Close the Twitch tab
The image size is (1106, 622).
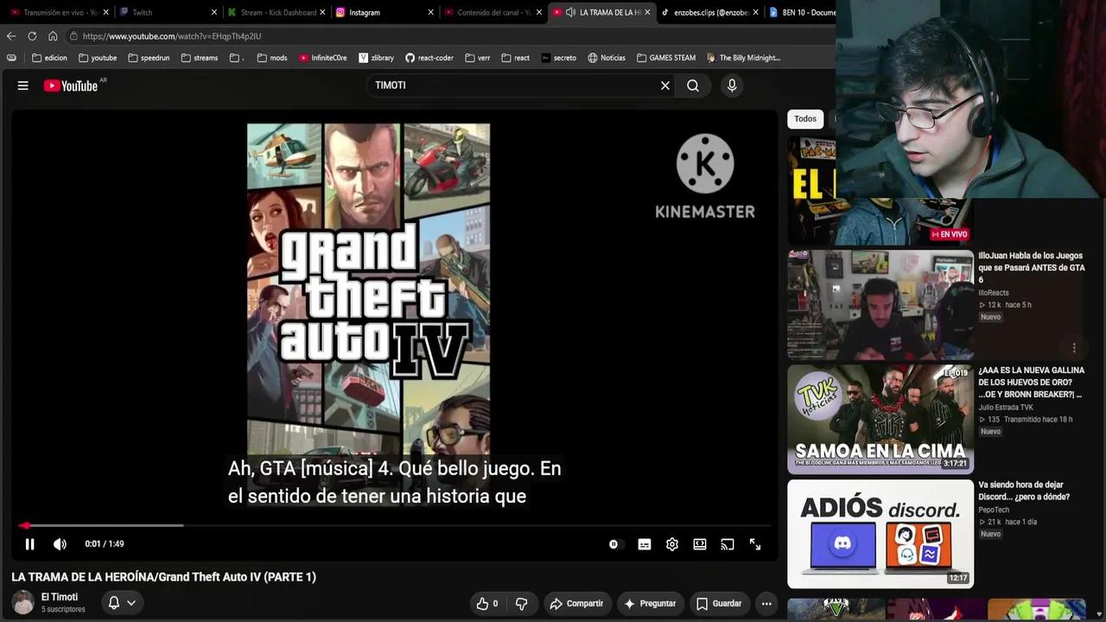coord(213,12)
